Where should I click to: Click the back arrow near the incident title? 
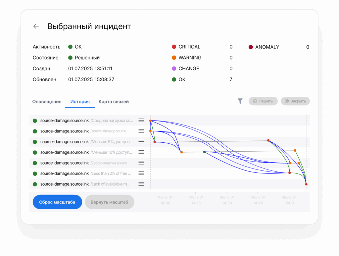(36, 26)
